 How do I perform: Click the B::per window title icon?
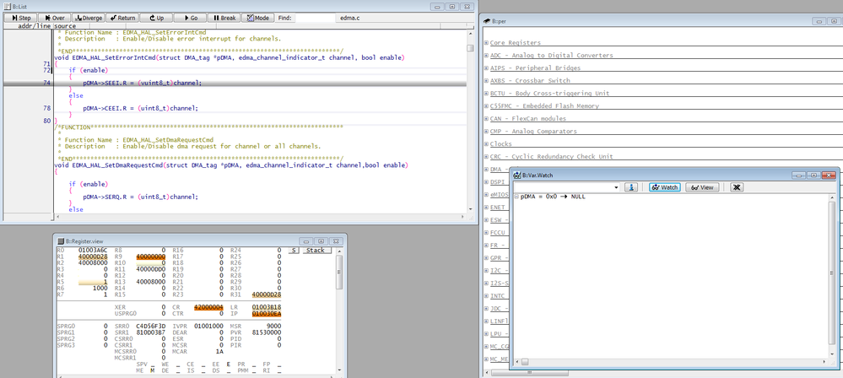point(487,21)
